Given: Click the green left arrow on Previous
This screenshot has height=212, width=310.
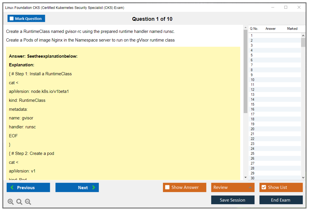Looking at the screenshot, I should coord(12,187).
